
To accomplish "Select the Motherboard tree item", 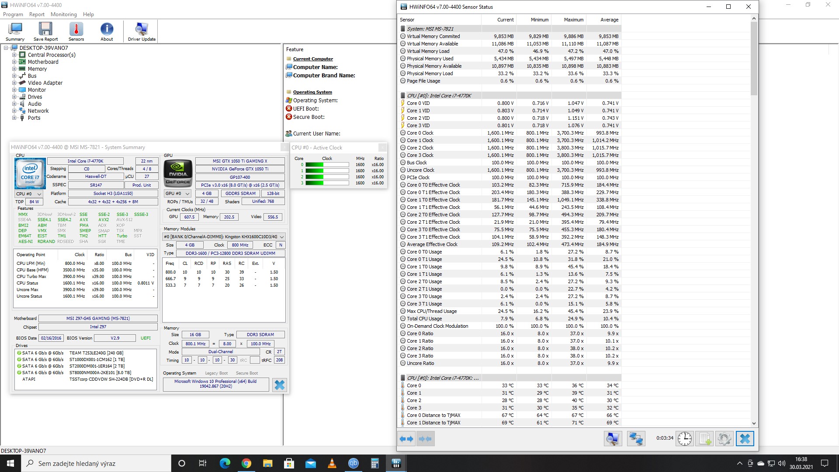I will [43, 62].
